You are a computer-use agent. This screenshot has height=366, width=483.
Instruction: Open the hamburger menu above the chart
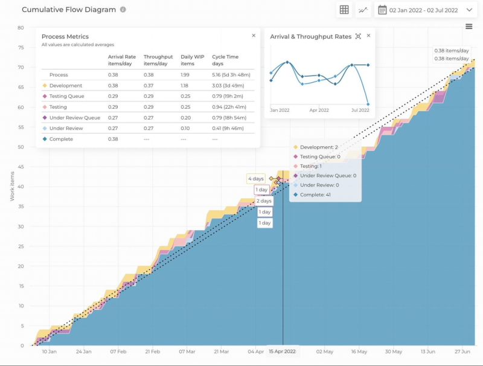(469, 27)
